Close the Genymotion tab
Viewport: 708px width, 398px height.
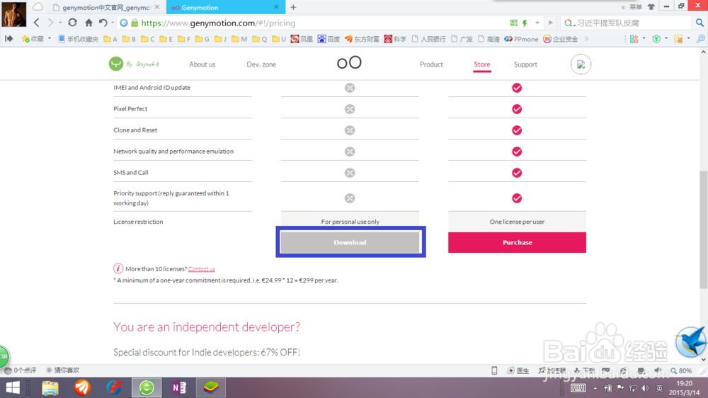276,7
